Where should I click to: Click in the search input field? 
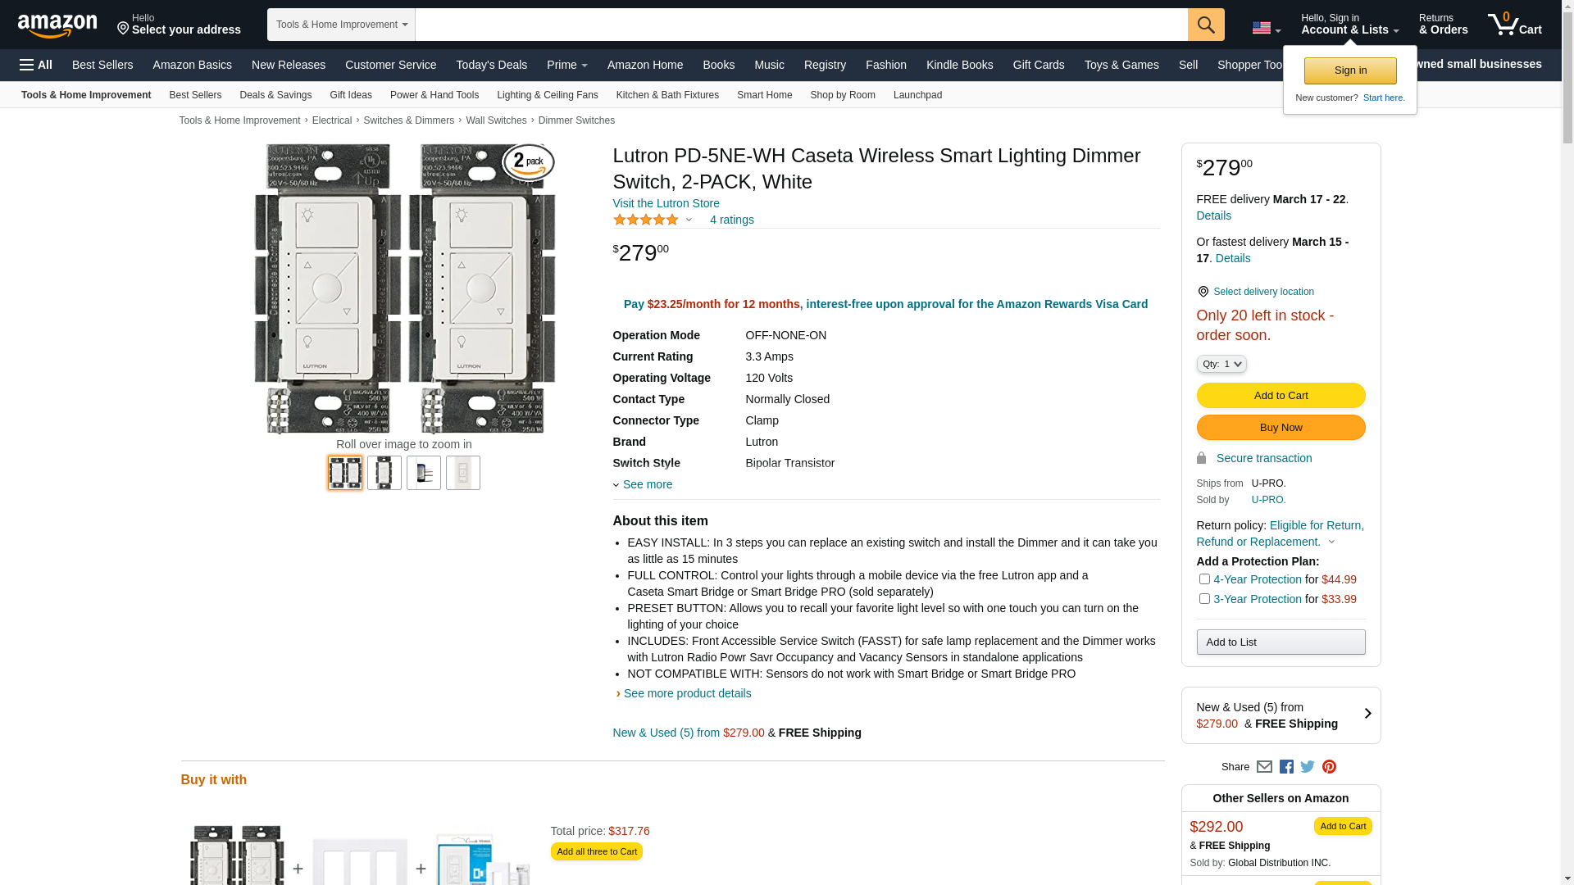pos(801,25)
